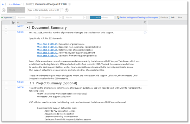
Task: Open artifact ID 140727
Action: (x=20, y=26)
